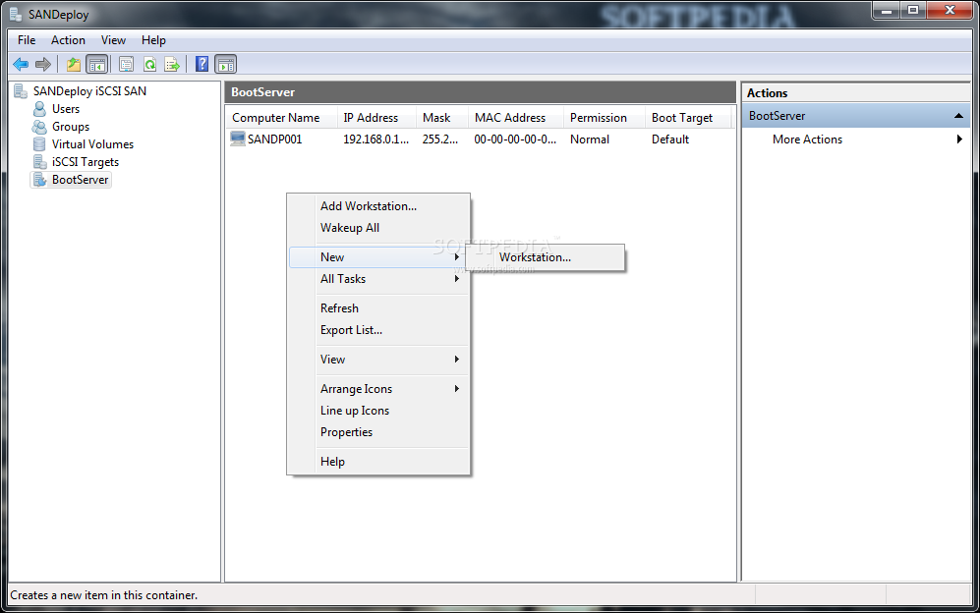980x613 pixels.
Task: Click the green Refresh toolbar icon
Action: click(x=150, y=64)
